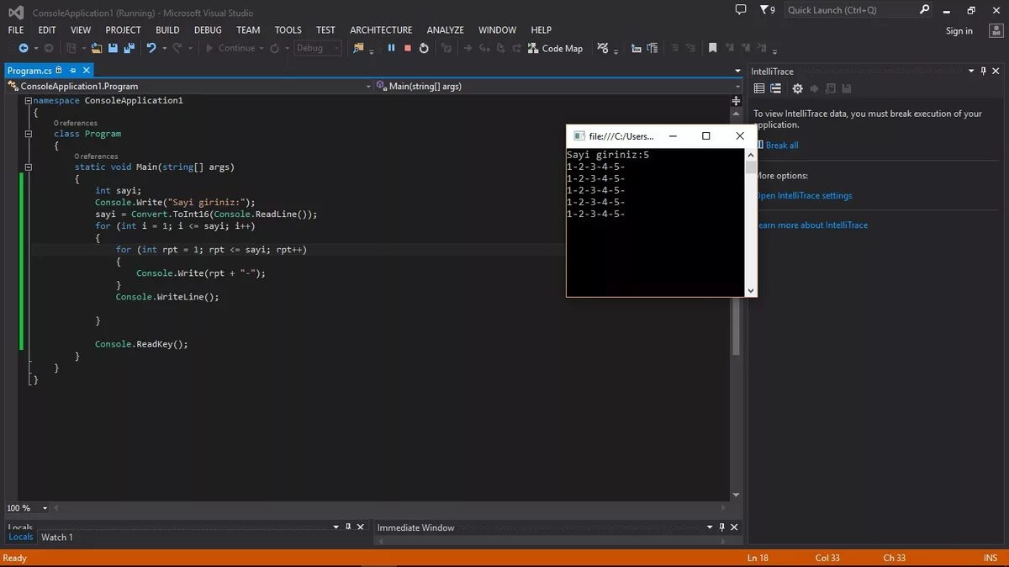Pin the Program.cs tab
Image resolution: width=1009 pixels, height=567 pixels.
point(72,71)
